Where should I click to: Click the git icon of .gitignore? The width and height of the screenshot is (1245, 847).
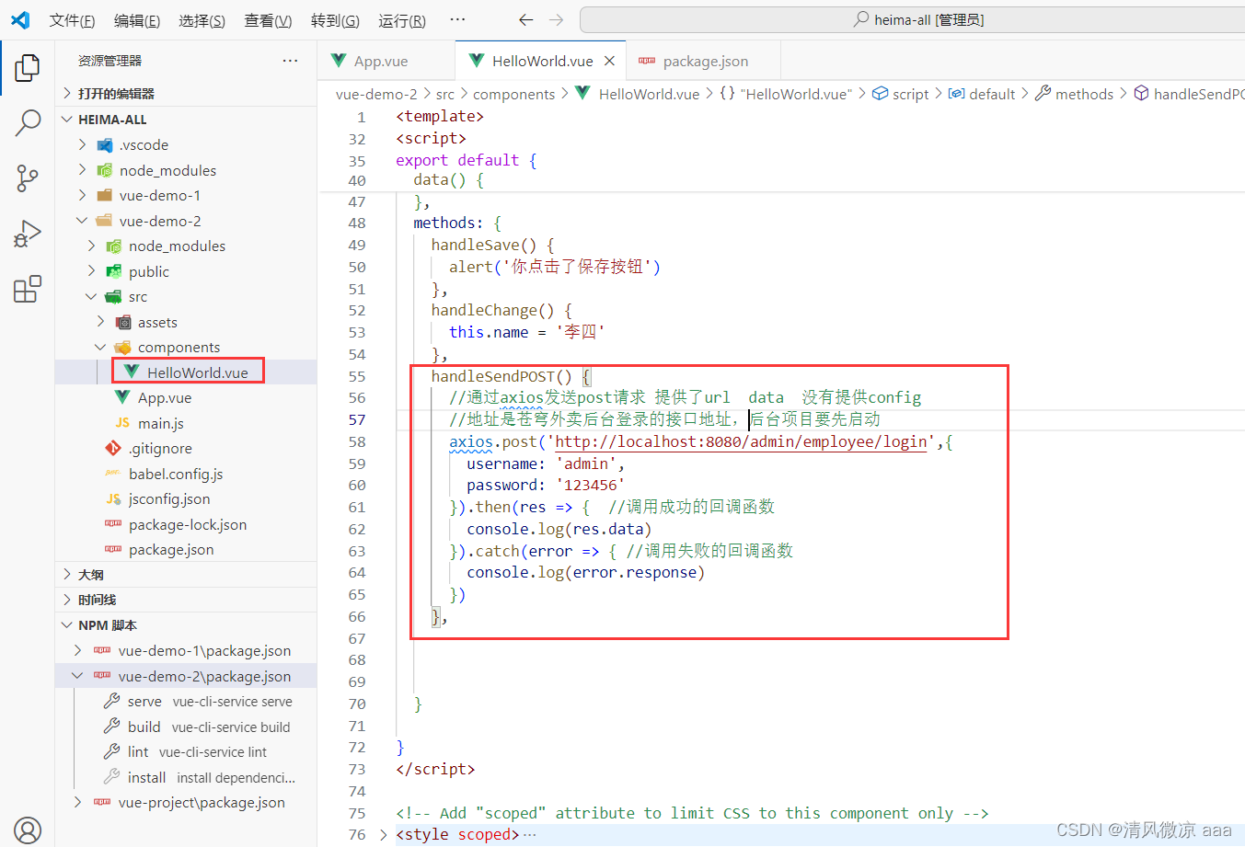click(113, 448)
